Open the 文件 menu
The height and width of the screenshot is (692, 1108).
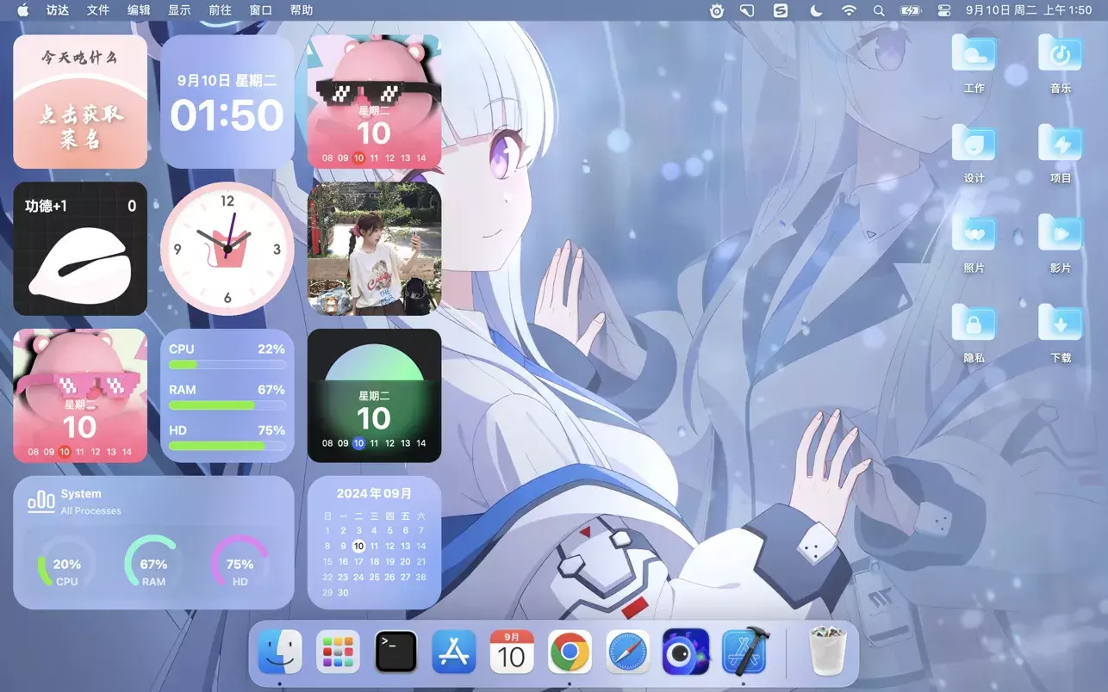(x=98, y=10)
